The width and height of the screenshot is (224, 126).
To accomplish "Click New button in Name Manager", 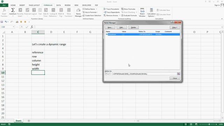I will [110, 27].
